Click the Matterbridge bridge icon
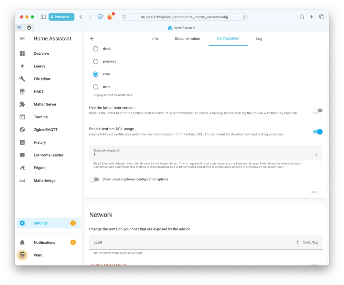 click(22, 181)
